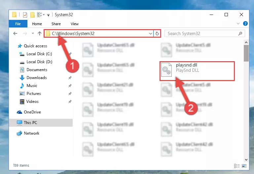Switch to the Share ribbon tab
The width and height of the screenshot is (254, 174).
(56, 24)
